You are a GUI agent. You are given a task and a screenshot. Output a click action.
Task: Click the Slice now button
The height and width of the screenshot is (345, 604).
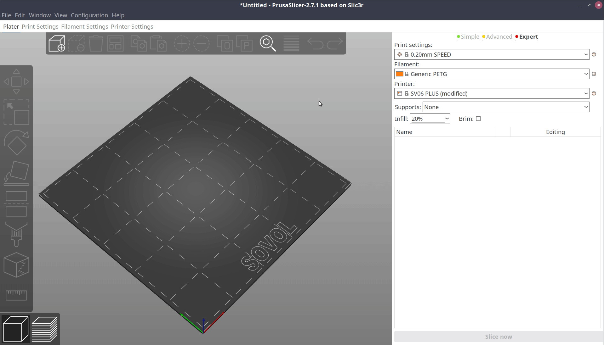(499, 337)
